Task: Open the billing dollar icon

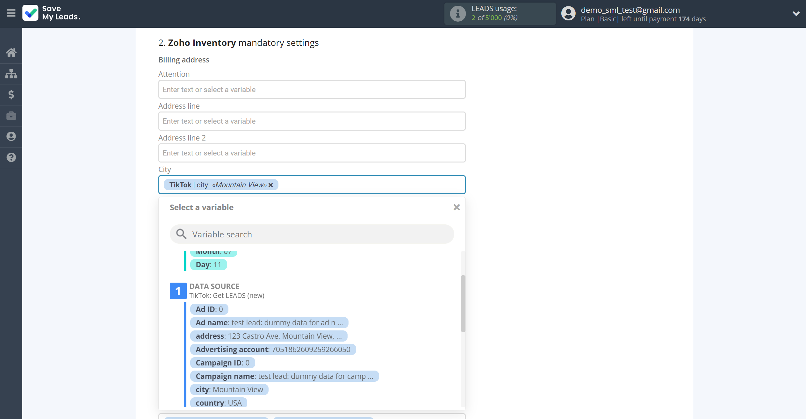Action: [x=11, y=95]
